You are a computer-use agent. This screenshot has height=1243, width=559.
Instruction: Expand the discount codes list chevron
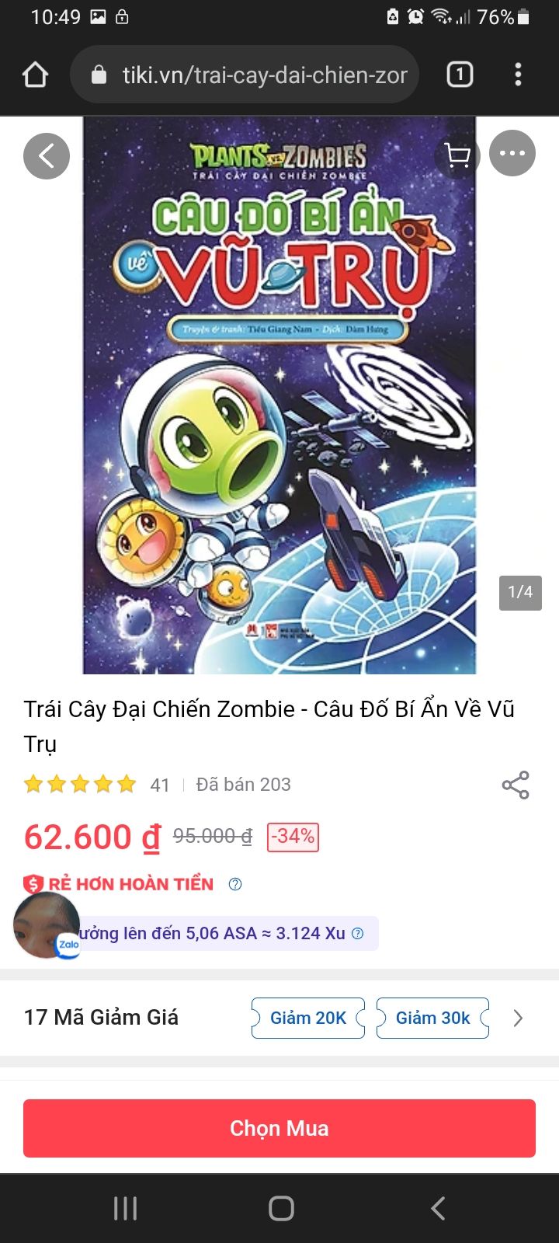pyautogui.click(x=518, y=1018)
